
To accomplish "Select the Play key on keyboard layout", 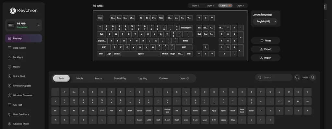I will 161,18.
